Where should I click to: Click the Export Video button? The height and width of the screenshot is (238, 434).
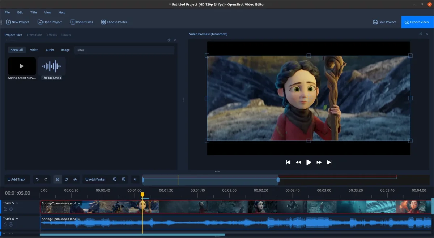417,22
